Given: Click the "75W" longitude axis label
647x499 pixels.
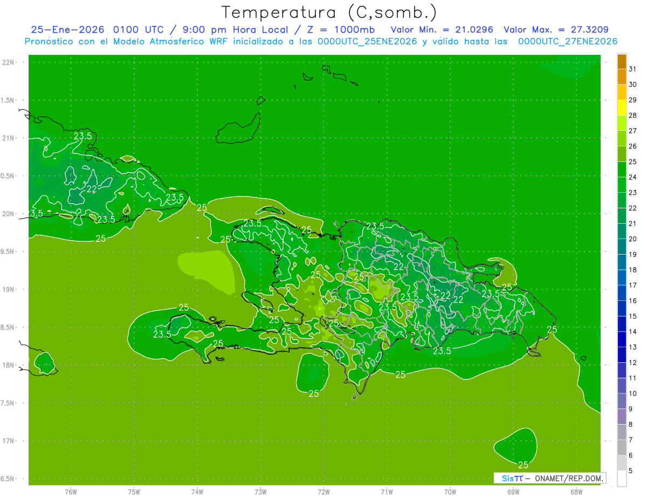Looking at the screenshot, I should (134, 491).
